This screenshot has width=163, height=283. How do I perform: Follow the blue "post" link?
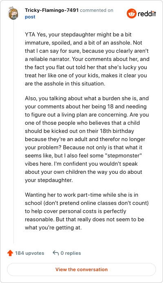coord(30,17)
